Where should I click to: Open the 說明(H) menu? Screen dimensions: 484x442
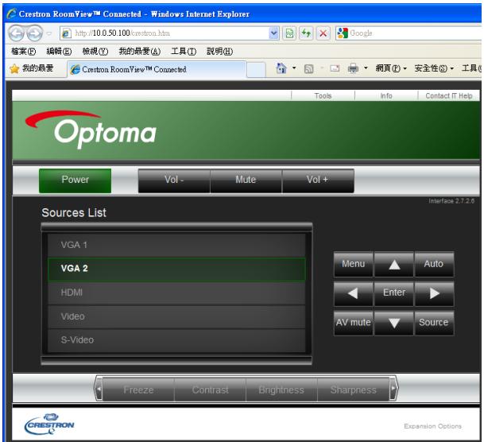219,51
